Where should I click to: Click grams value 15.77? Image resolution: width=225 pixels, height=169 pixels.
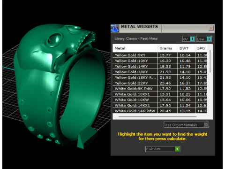coord(165,55)
